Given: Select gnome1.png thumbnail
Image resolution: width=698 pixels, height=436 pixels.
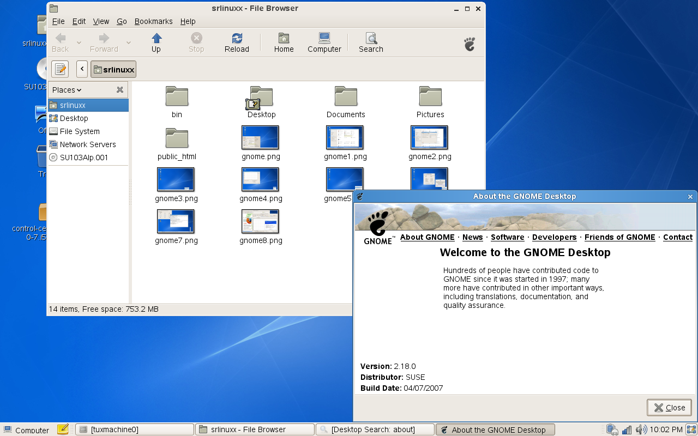Looking at the screenshot, I should tap(345, 137).
